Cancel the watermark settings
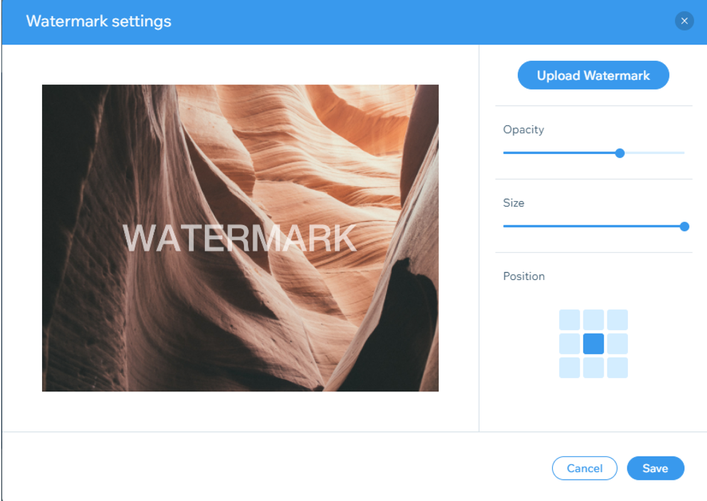 click(x=584, y=468)
